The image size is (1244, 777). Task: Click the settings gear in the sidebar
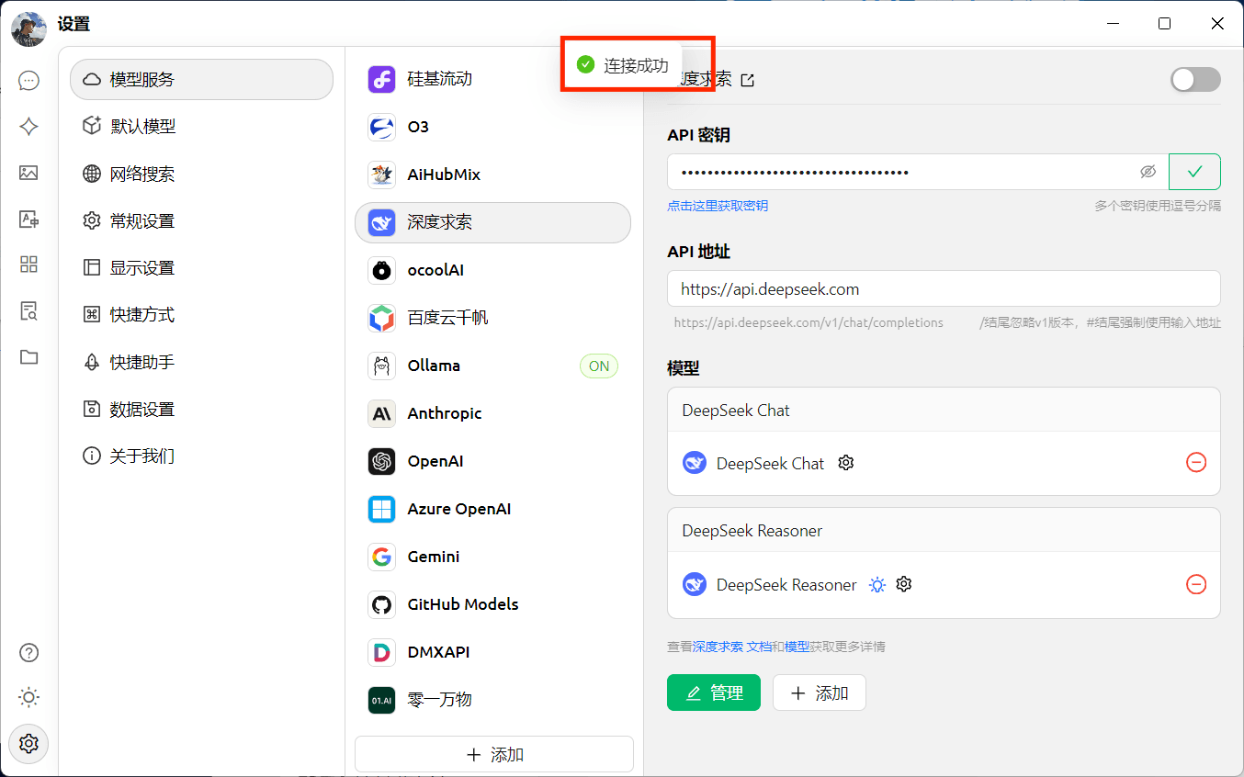[29, 742]
